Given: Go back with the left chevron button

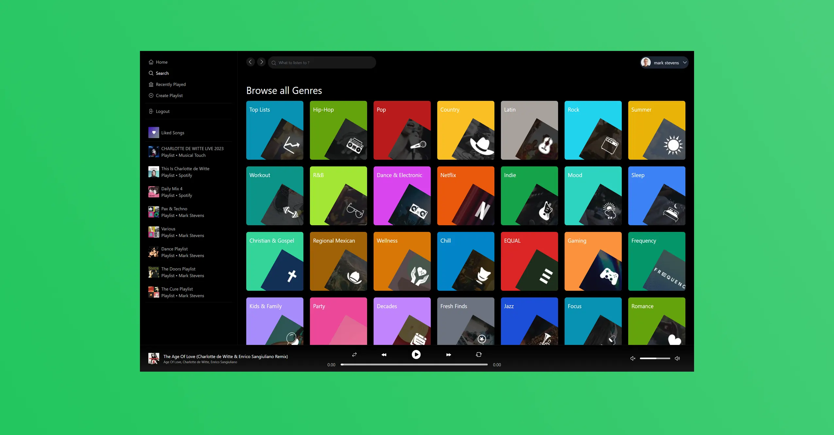Looking at the screenshot, I should coord(250,62).
